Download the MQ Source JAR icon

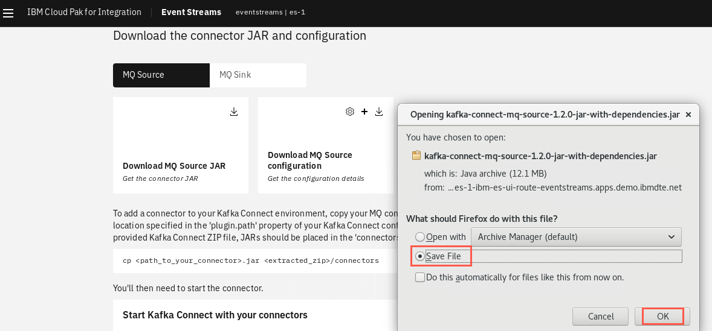[x=234, y=112]
